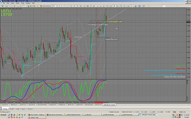The width and height of the screenshot is (191, 119).
Task: Click the zoom out magnifier icon
Action: pos(124,6)
